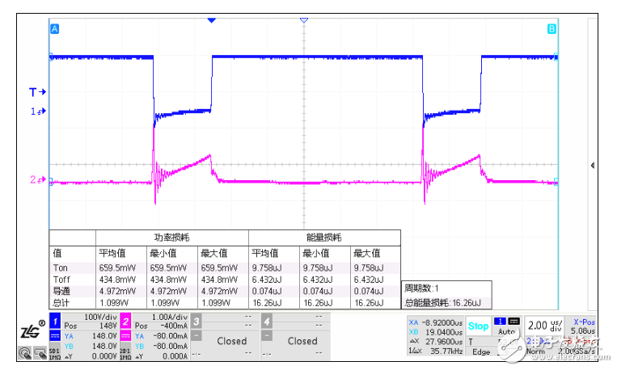Click the XB 19.0400us cursor readout

(436, 332)
